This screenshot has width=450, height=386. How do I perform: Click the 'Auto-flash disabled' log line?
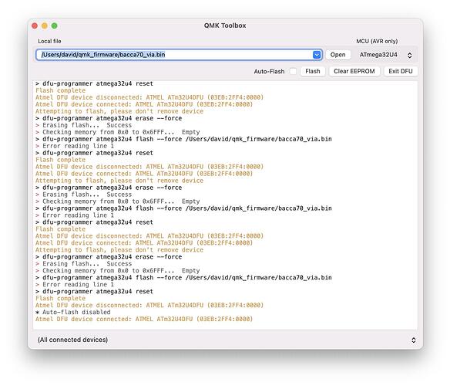(73, 312)
